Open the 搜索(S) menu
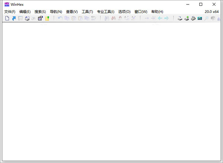223x163 pixels. [x=40, y=12]
